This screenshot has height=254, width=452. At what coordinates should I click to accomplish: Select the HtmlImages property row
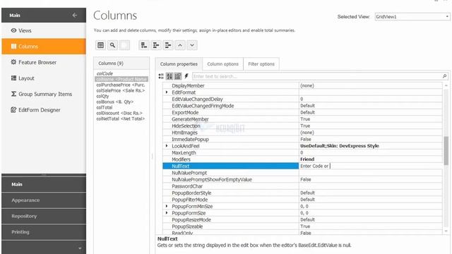point(302,133)
